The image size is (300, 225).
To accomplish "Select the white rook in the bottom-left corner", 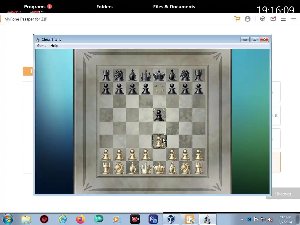I will pos(106,168).
